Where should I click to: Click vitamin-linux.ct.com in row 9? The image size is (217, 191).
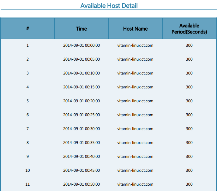tap(135, 156)
